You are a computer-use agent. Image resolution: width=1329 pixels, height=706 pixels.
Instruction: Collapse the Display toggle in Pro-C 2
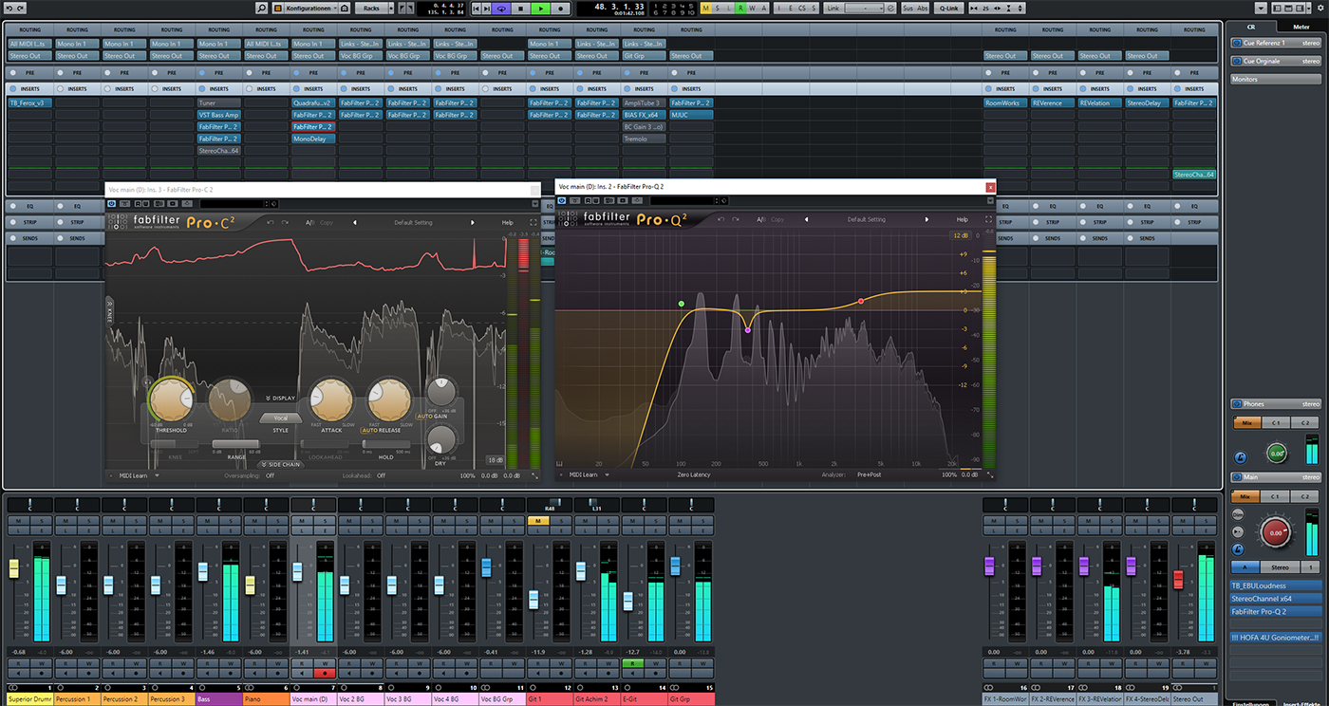(281, 399)
